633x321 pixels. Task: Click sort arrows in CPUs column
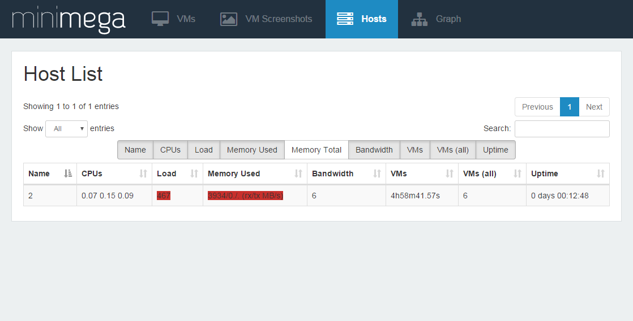[143, 173]
